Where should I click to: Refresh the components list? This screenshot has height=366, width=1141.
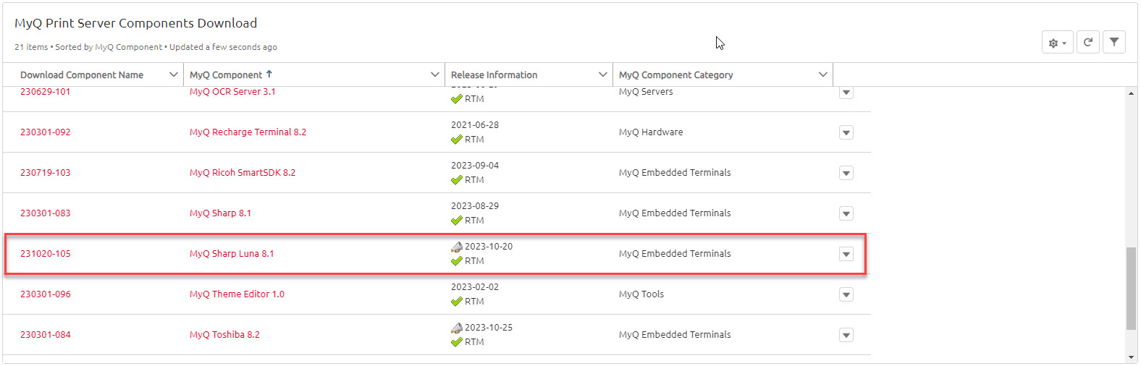pos(1087,43)
